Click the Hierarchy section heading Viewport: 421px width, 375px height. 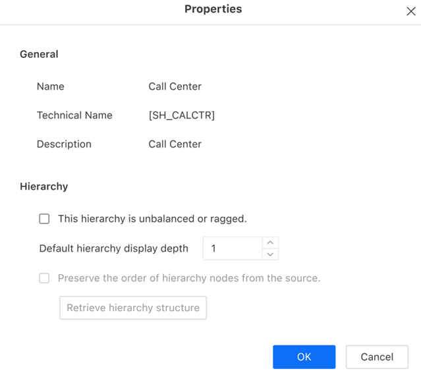click(x=43, y=187)
